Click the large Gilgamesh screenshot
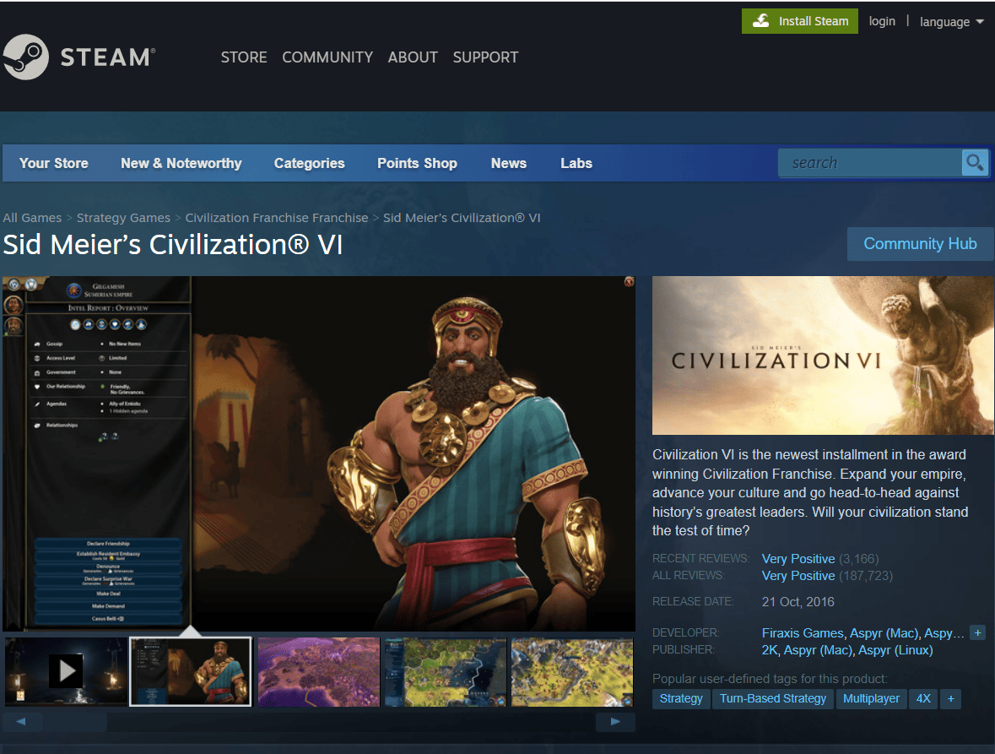This screenshot has height=754, width=995. (318, 453)
